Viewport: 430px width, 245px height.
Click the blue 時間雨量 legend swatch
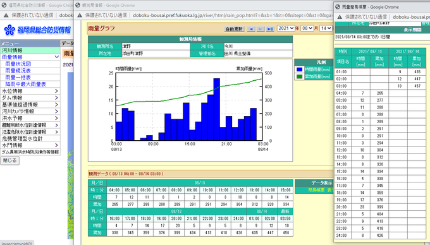300,69
